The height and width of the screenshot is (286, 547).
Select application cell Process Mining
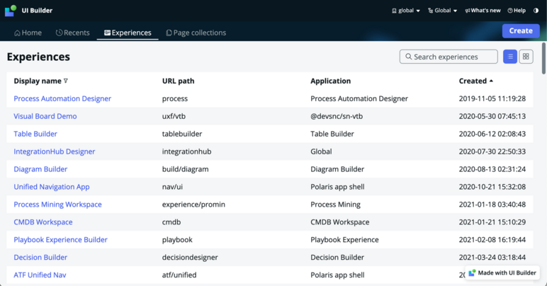point(336,205)
